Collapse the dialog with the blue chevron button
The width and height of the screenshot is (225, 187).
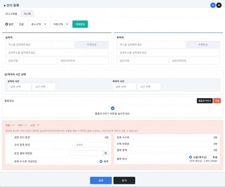[x=213, y=5]
